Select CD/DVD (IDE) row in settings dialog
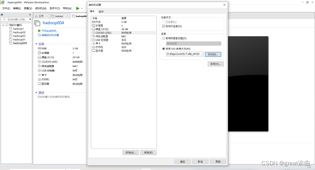Viewport: 315px width, 170px height. click(x=124, y=33)
